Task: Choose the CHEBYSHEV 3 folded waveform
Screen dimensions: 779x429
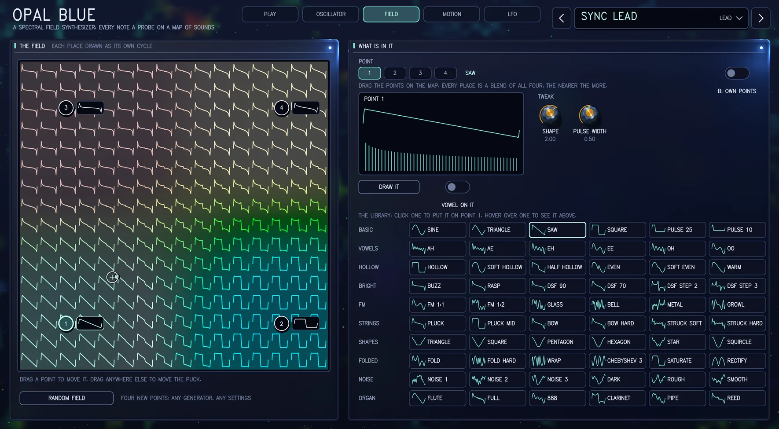Action: click(x=617, y=361)
